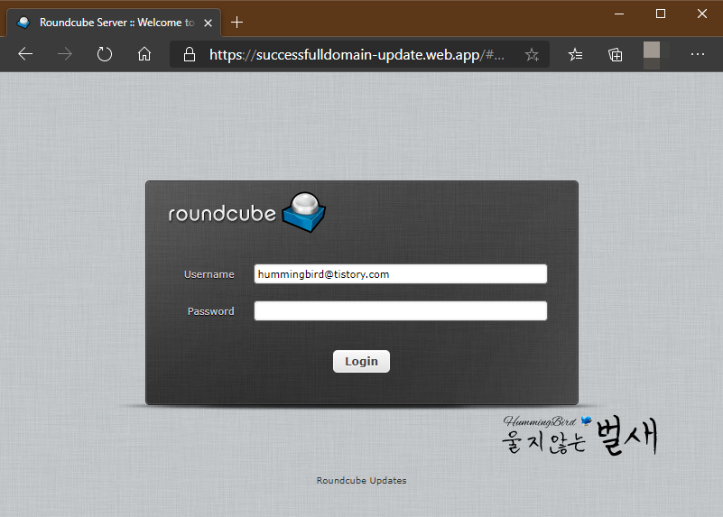View site info via the padlock icon

[190, 54]
